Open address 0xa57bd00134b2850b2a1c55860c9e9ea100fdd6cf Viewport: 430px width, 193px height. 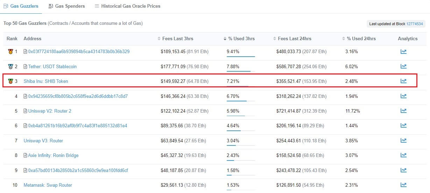78,170
